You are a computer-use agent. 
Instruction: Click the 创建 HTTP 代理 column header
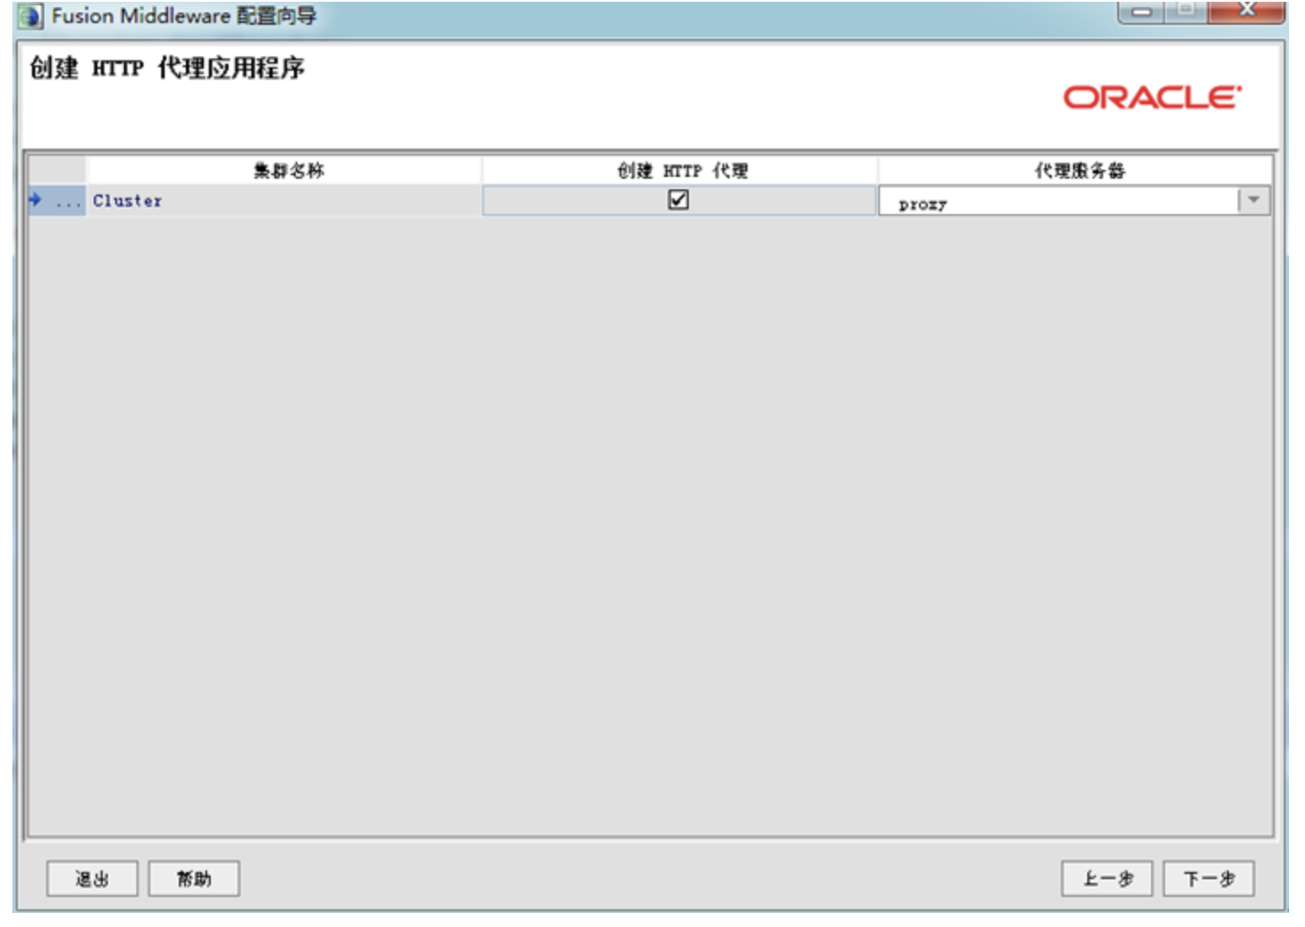pyautogui.click(x=682, y=170)
